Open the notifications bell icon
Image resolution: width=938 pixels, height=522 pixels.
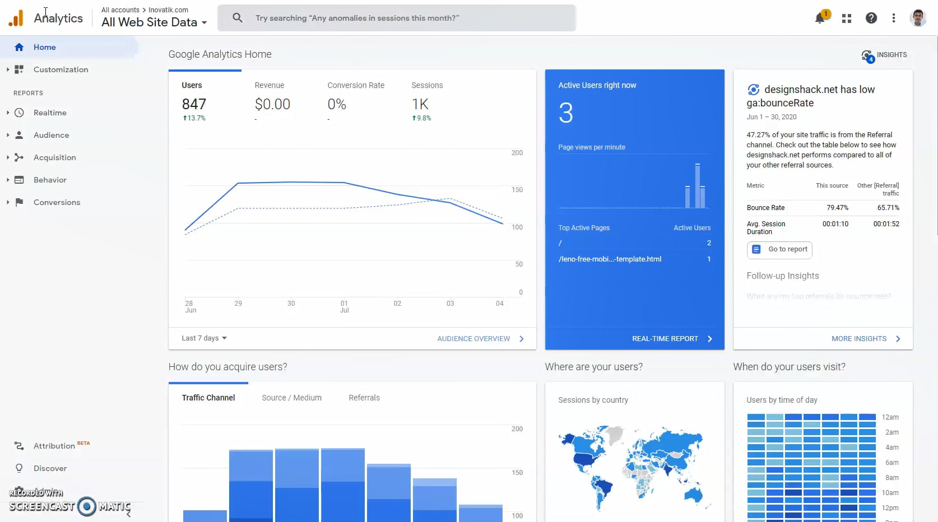click(x=820, y=18)
